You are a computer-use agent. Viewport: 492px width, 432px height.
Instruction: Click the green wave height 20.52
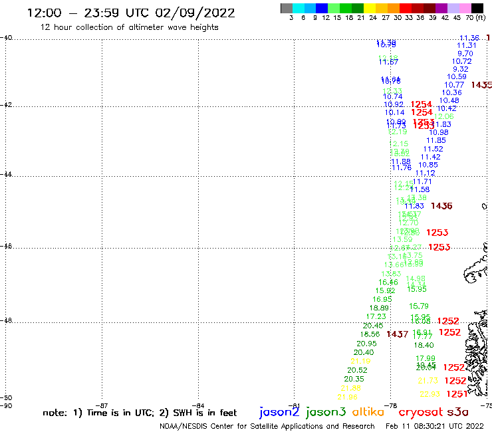pyautogui.click(x=357, y=370)
